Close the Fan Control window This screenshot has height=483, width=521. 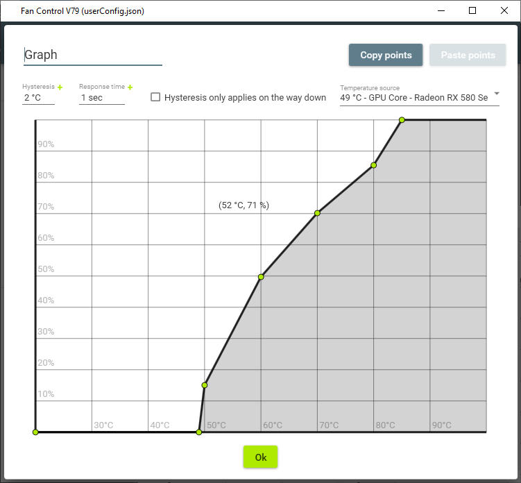[504, 11]
